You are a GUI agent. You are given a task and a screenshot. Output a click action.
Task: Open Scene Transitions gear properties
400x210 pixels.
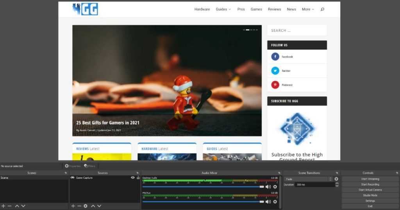336,179
